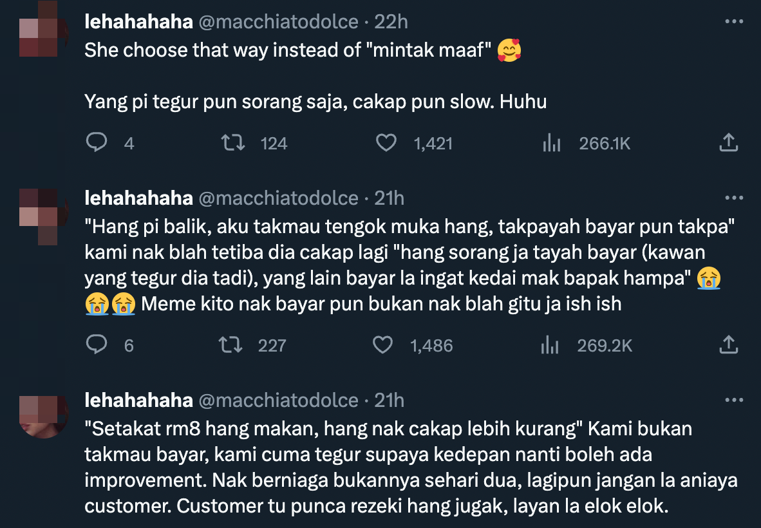This screenshot has height=528, width=761.
Task: Reply to the tweet with 6 replies
Action: (97, 345)
